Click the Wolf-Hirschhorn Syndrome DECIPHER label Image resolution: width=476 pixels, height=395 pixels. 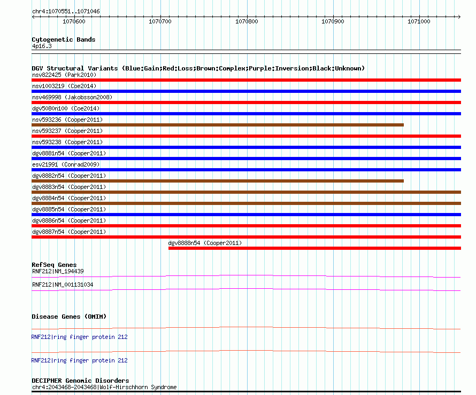pyautogui.click(x=104, y=387)
